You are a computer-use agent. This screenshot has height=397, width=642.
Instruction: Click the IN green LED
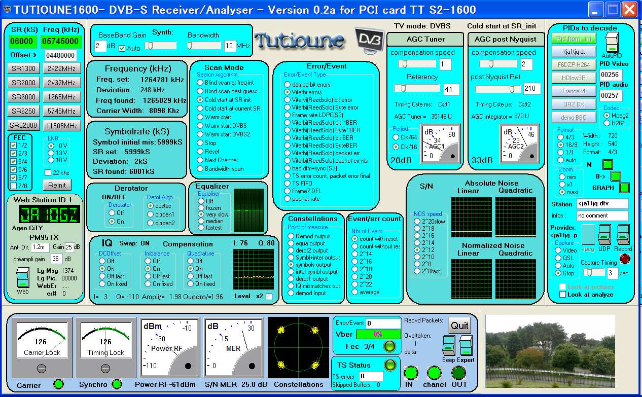click(x=411, y=373)
